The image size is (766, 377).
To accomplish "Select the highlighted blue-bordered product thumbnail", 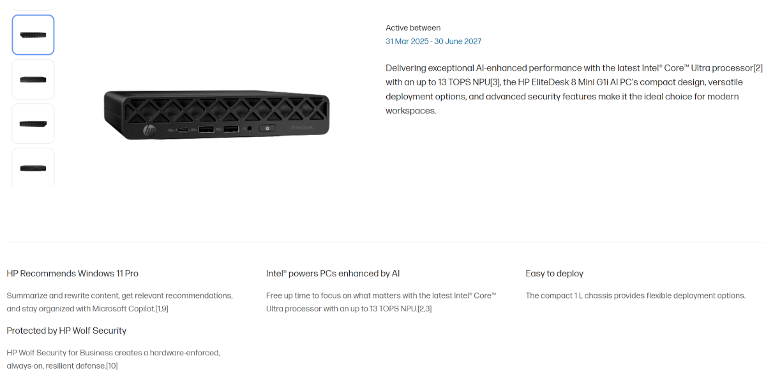I will pos(33,35).
